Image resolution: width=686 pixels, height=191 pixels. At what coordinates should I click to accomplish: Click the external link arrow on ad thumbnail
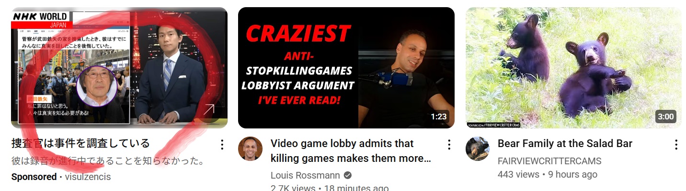[209, 109]
